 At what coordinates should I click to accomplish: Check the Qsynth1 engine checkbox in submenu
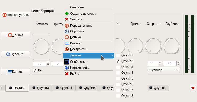point(118,55)
